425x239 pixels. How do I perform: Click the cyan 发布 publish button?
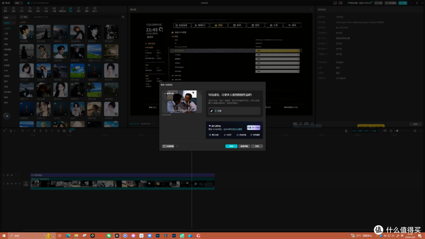click(231, 146)
